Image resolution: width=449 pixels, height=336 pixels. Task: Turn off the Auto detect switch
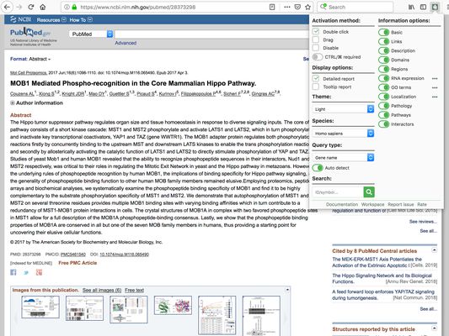318,168
